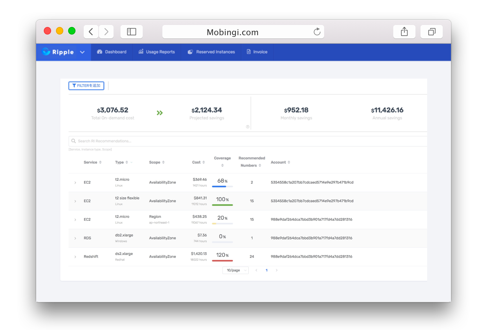Sort table by Service column
This screenshot has width=496, height=330.
100,162
